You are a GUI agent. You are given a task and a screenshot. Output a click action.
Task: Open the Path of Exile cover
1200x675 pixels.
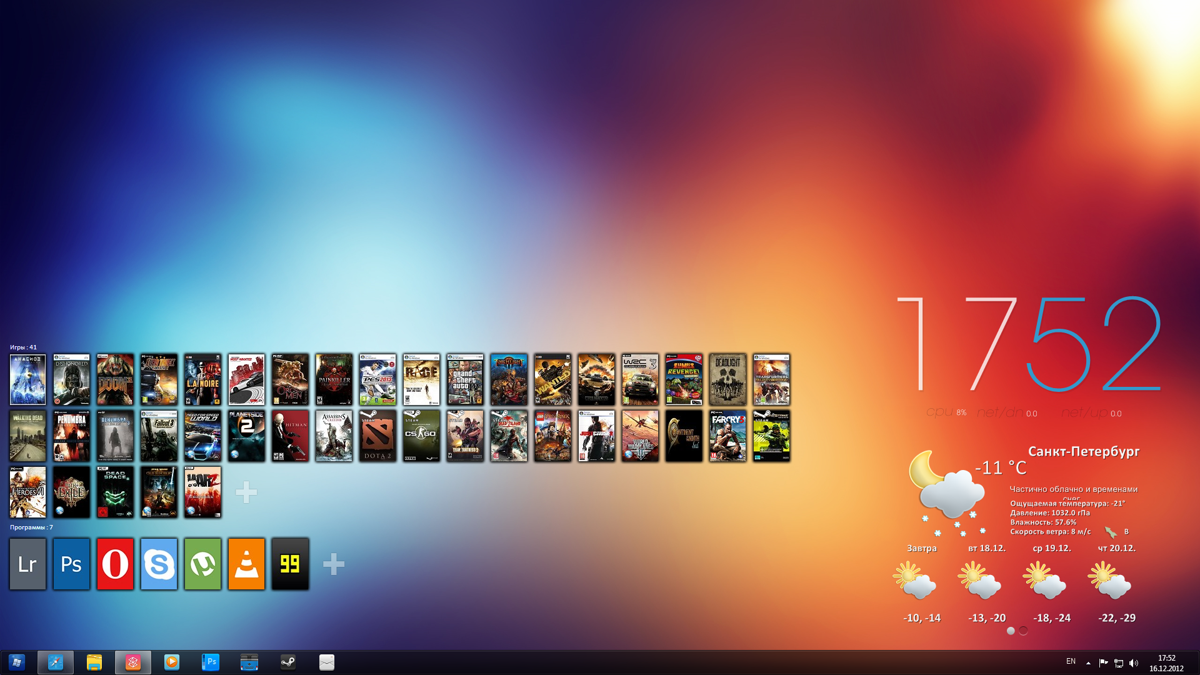pyautogui.click(x=71, y=492)
